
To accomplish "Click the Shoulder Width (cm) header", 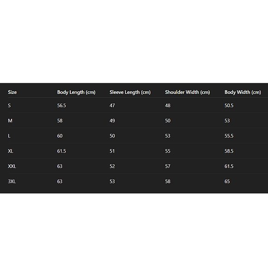I will point(187,92).
